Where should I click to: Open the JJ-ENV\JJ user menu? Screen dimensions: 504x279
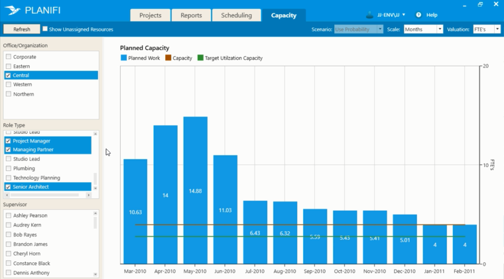tap(391, 15)
